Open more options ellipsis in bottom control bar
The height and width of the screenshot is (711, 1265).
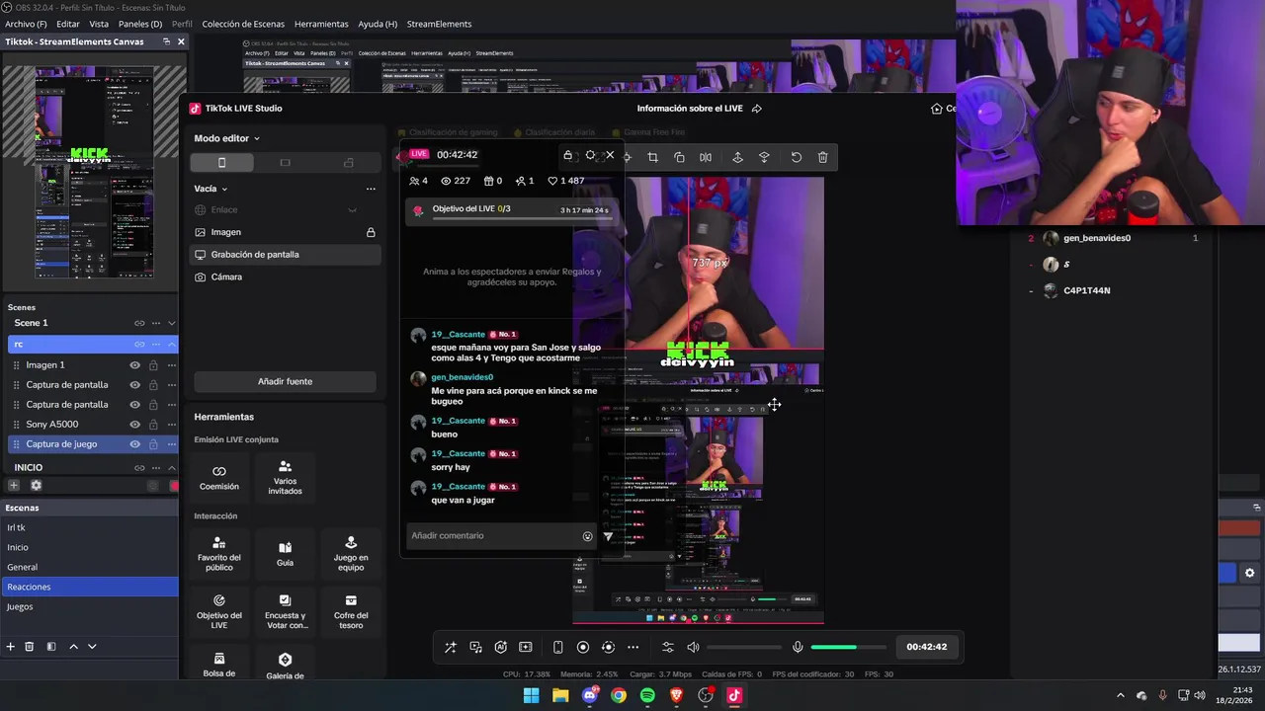pos(633,647)
